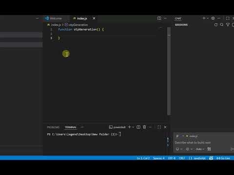Image resolution: width=234 pixels, height=175 pixels.
Task: Open chat panel more actions menu
Action: (x=219, y=18)
